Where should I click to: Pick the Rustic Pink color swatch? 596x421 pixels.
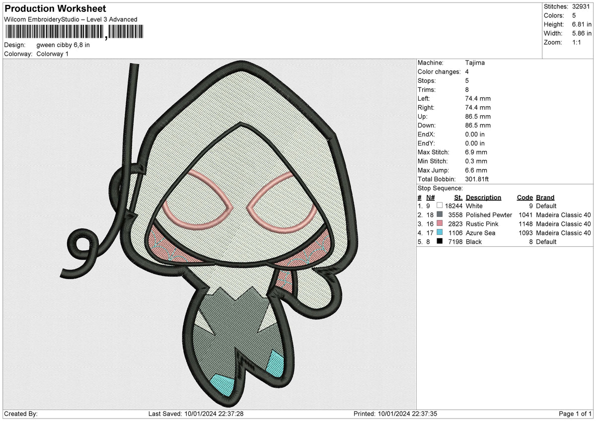pos(439,224)
